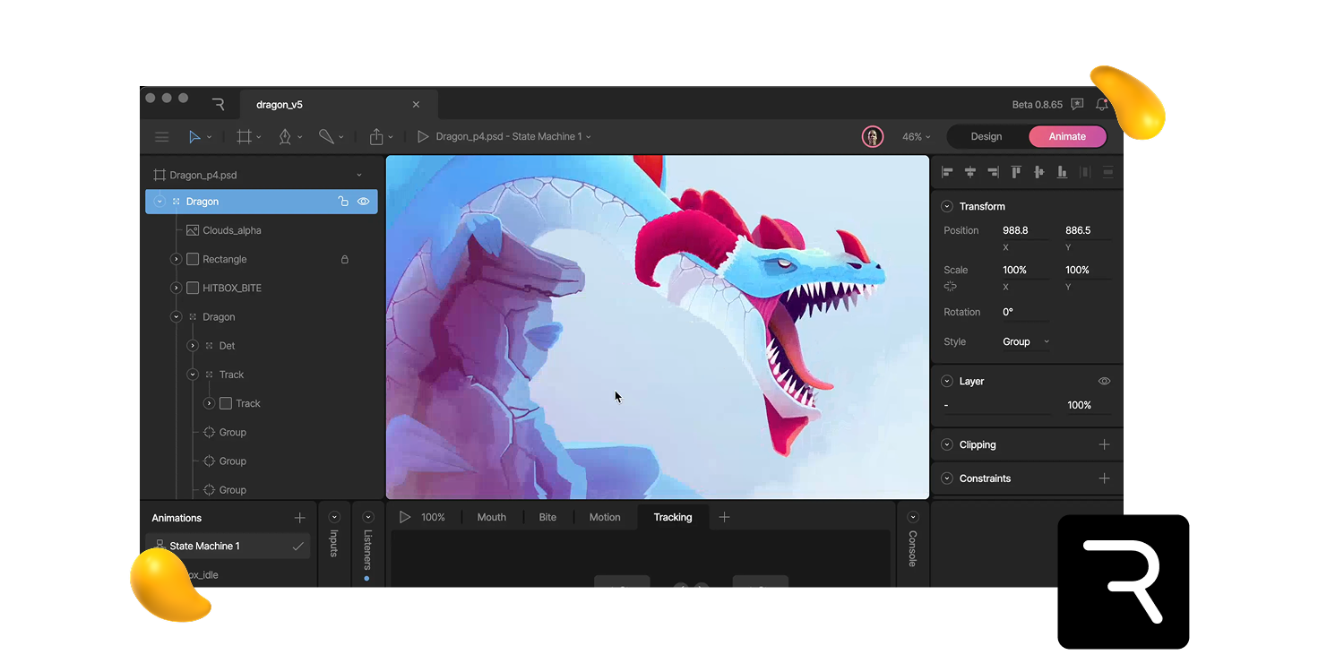Image resolution: width=1344 pixels, height=672 pixels.
Task: Click the Rive logo home icon
Action: (x=218, y=104)
